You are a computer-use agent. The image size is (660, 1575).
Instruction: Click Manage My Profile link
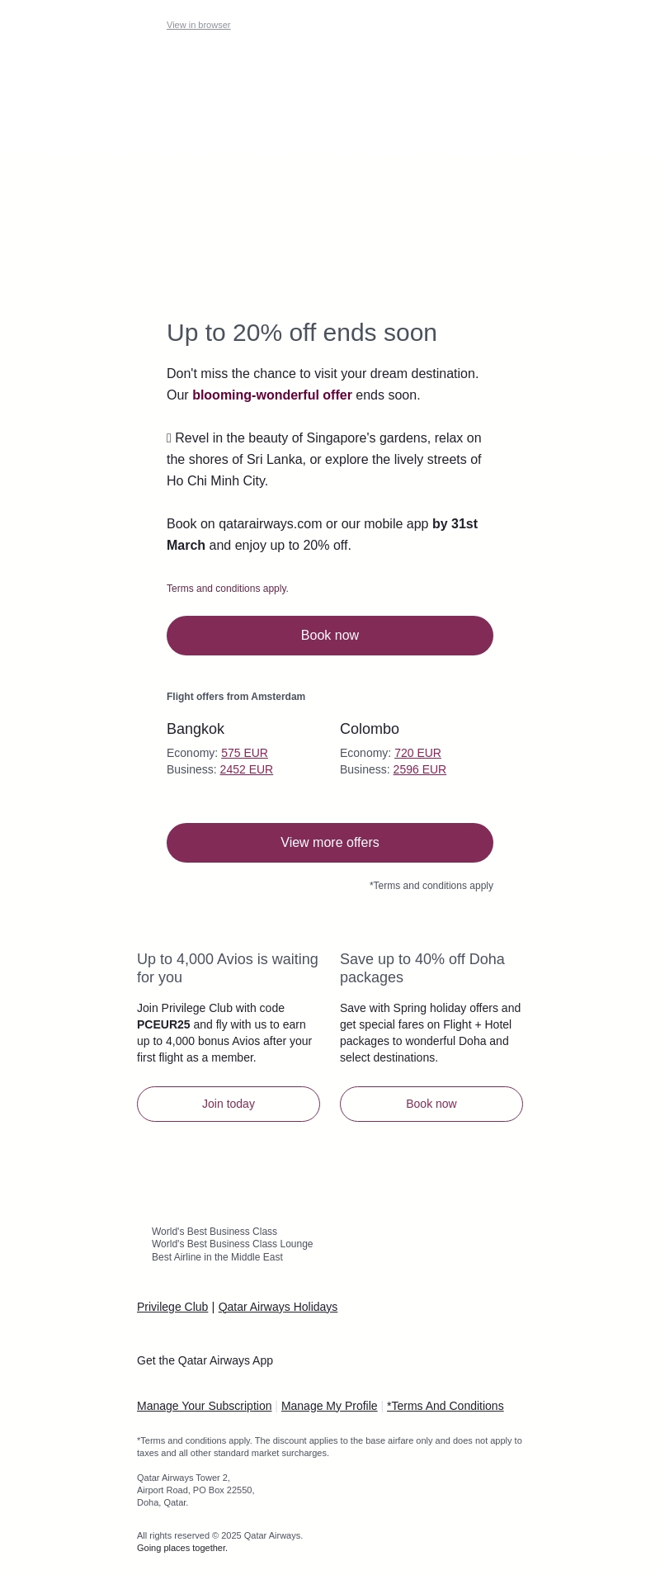(329, 1406)
